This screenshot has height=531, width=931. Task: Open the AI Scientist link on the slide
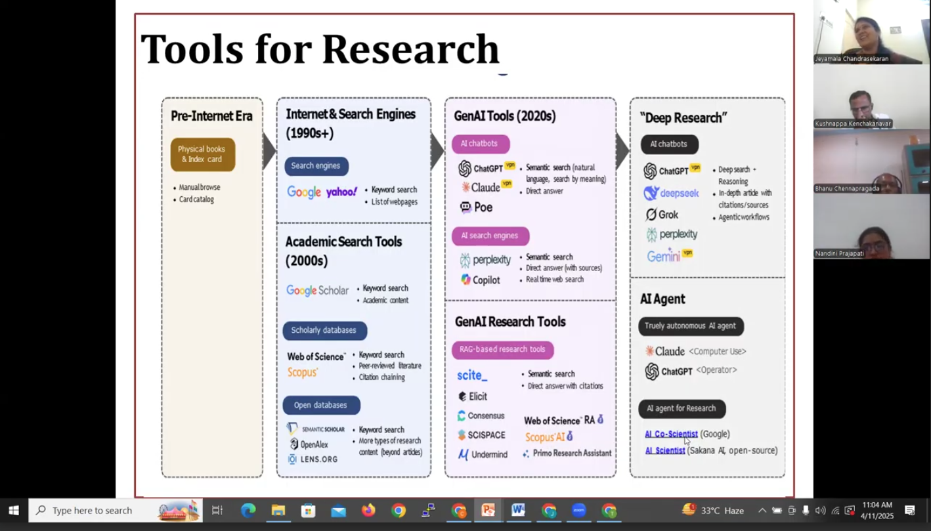coord(665,450)
